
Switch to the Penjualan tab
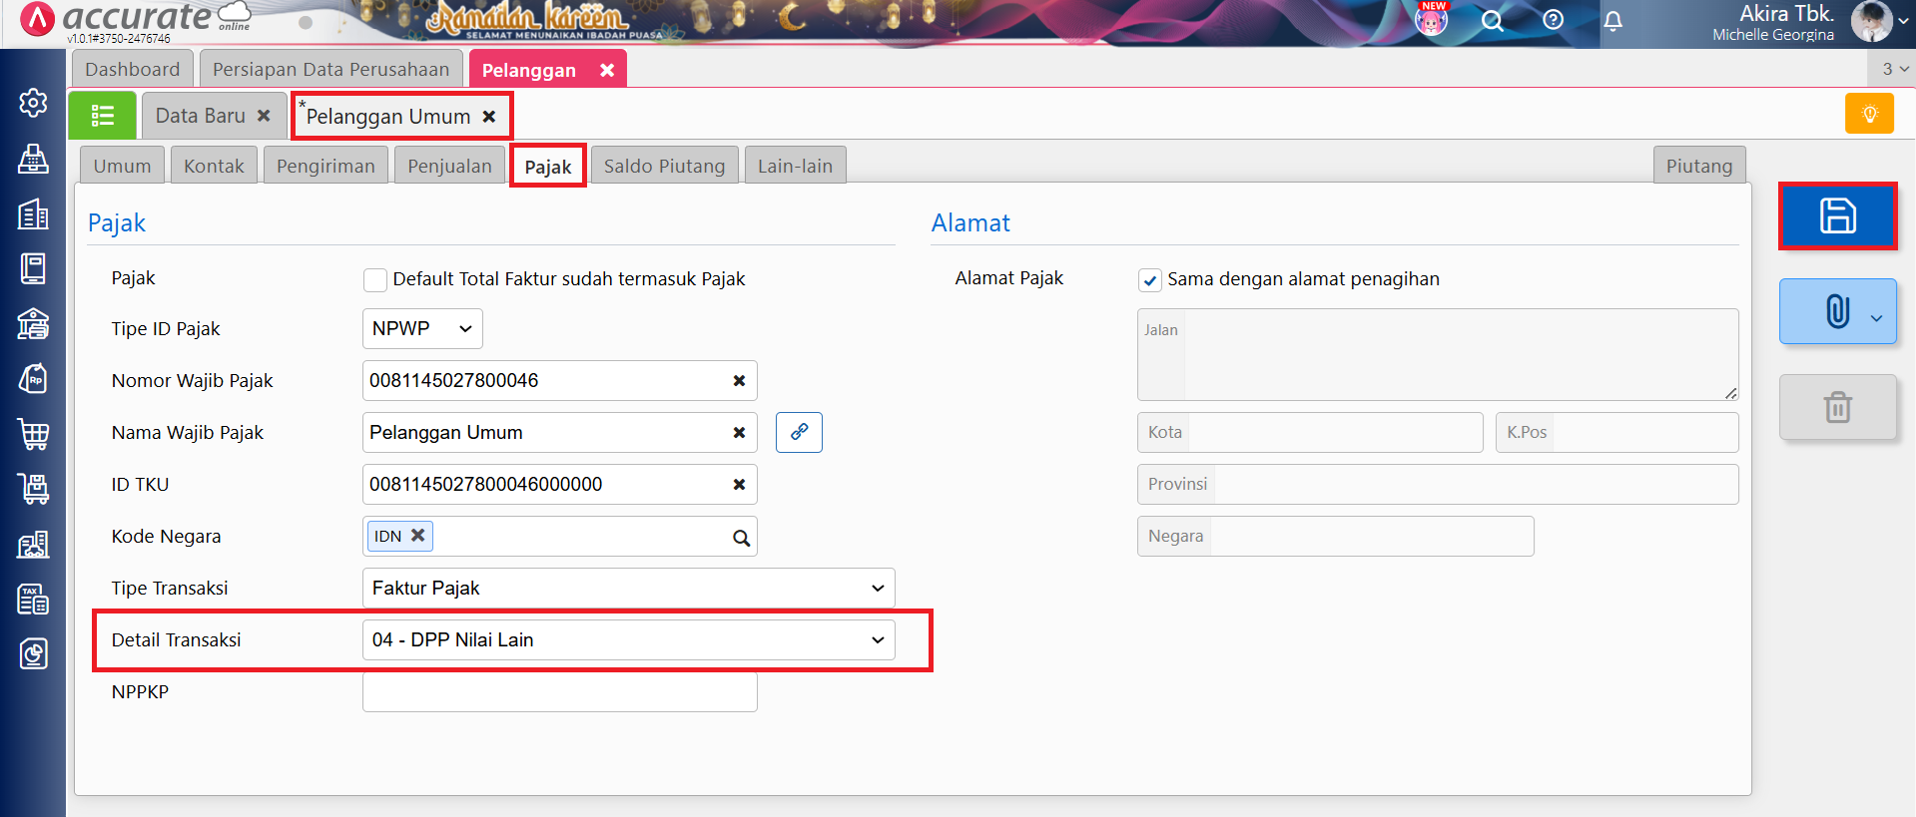(449, 167)
